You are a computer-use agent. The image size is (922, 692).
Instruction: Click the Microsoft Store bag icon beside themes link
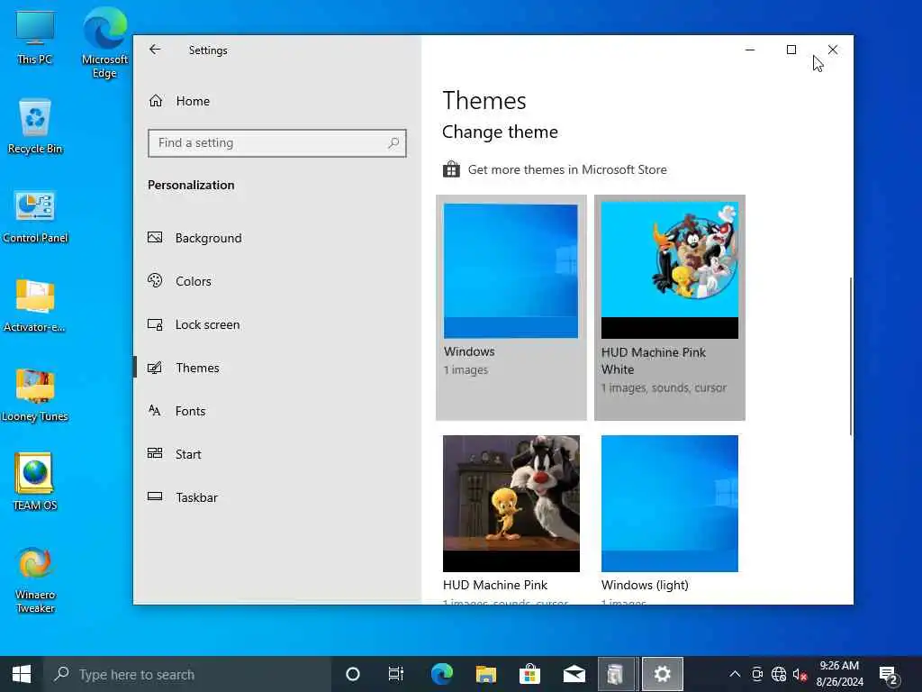(x=452, y=169)
